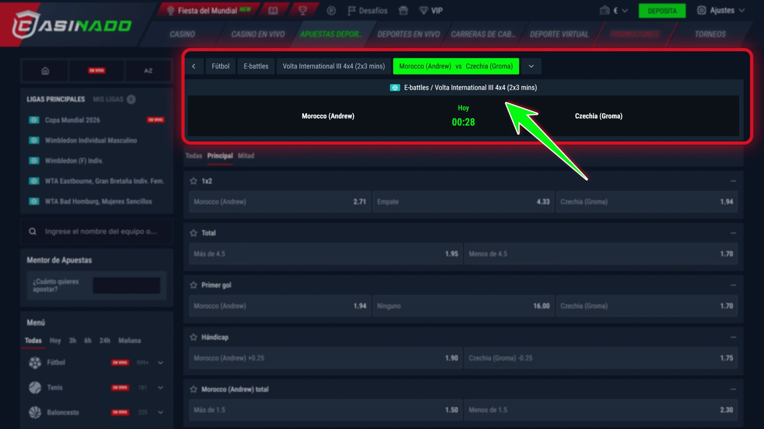Show En Vivo events in sidebar
The image size is (764, 429).
click(97, 71)
